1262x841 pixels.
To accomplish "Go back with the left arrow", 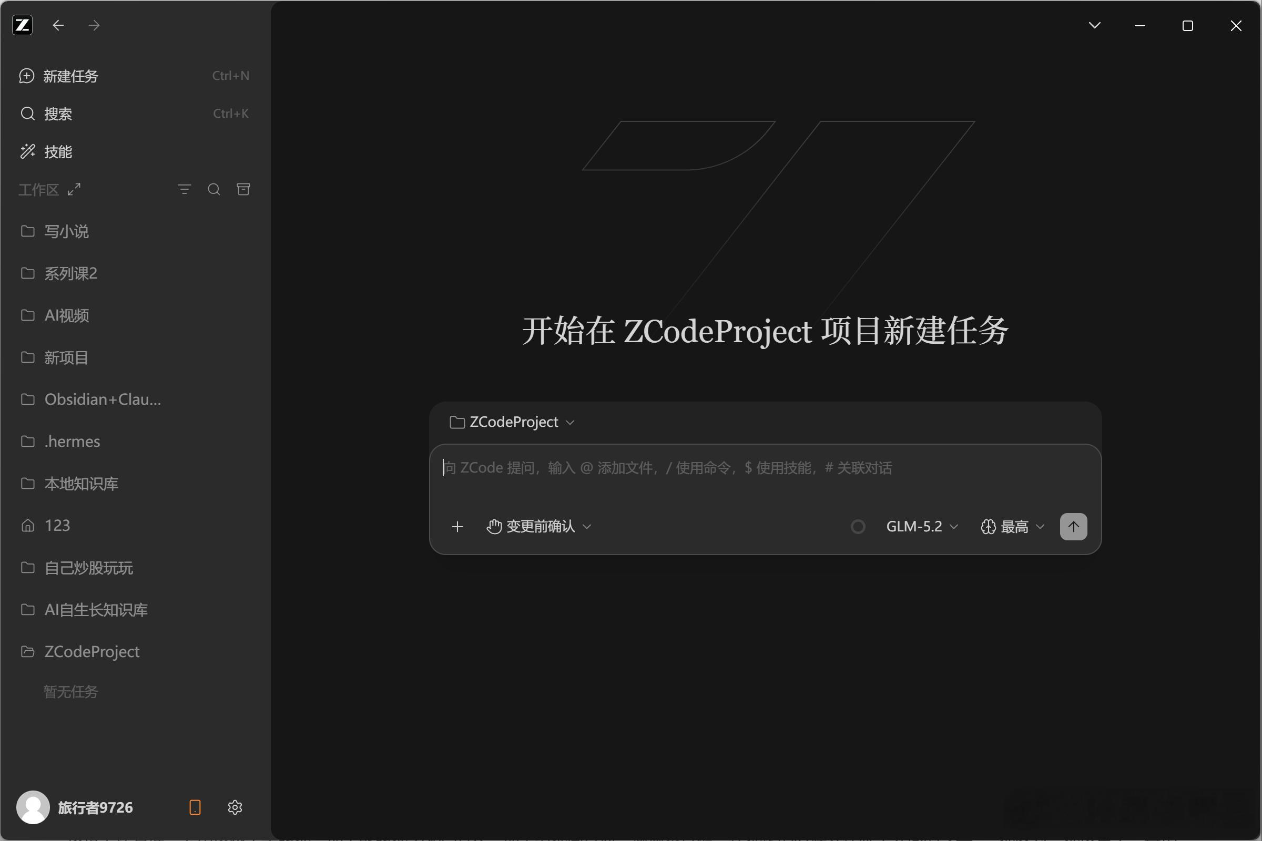I will (x=58, y=25).
